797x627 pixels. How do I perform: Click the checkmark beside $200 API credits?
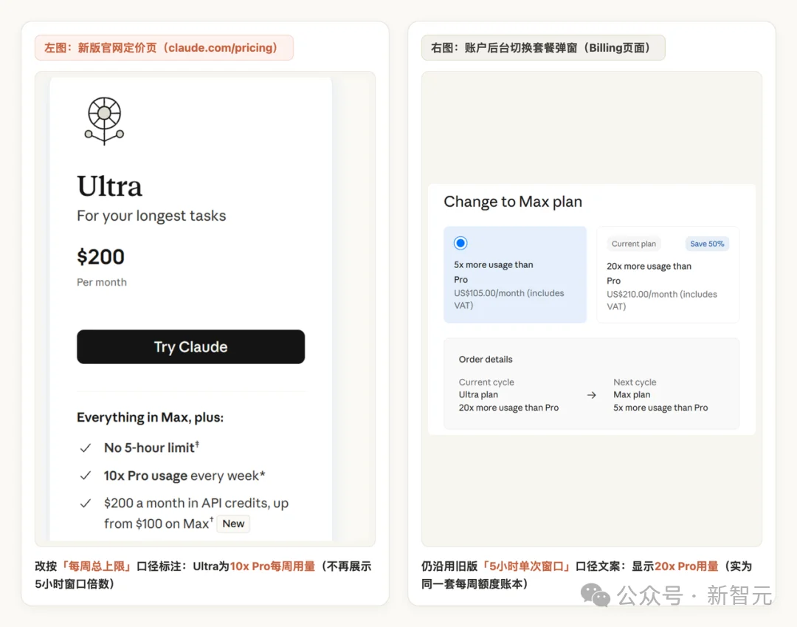pos(86,504)
